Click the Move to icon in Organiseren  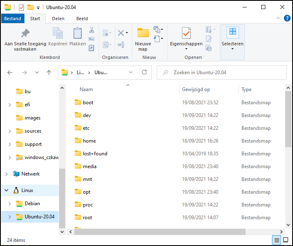click(x=107, y=33)
